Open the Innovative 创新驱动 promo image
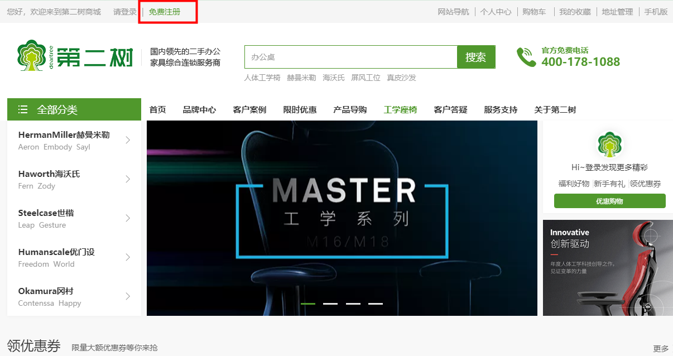The width and height of the screenshot is (673, 356). (608, 268)
